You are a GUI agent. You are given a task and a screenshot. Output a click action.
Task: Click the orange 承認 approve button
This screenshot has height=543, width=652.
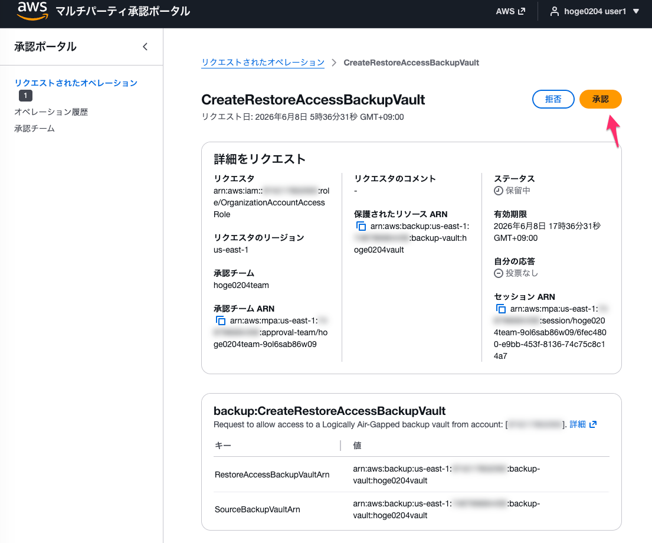point(601,99)
